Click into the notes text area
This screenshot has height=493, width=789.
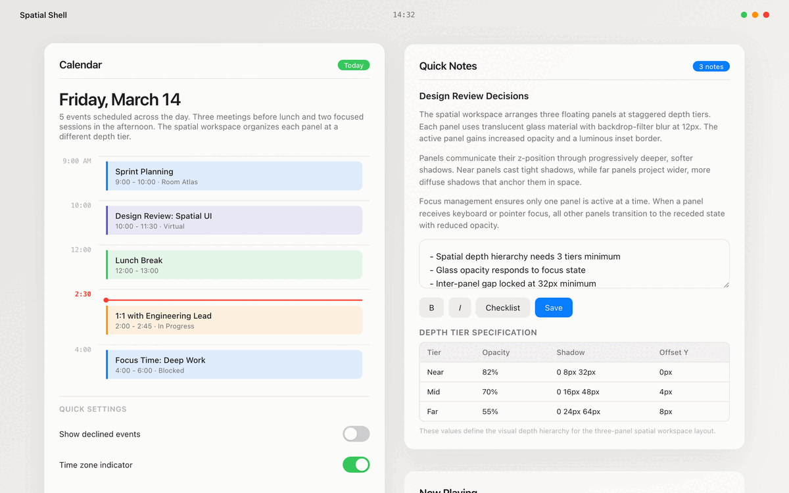coord(573,264)
